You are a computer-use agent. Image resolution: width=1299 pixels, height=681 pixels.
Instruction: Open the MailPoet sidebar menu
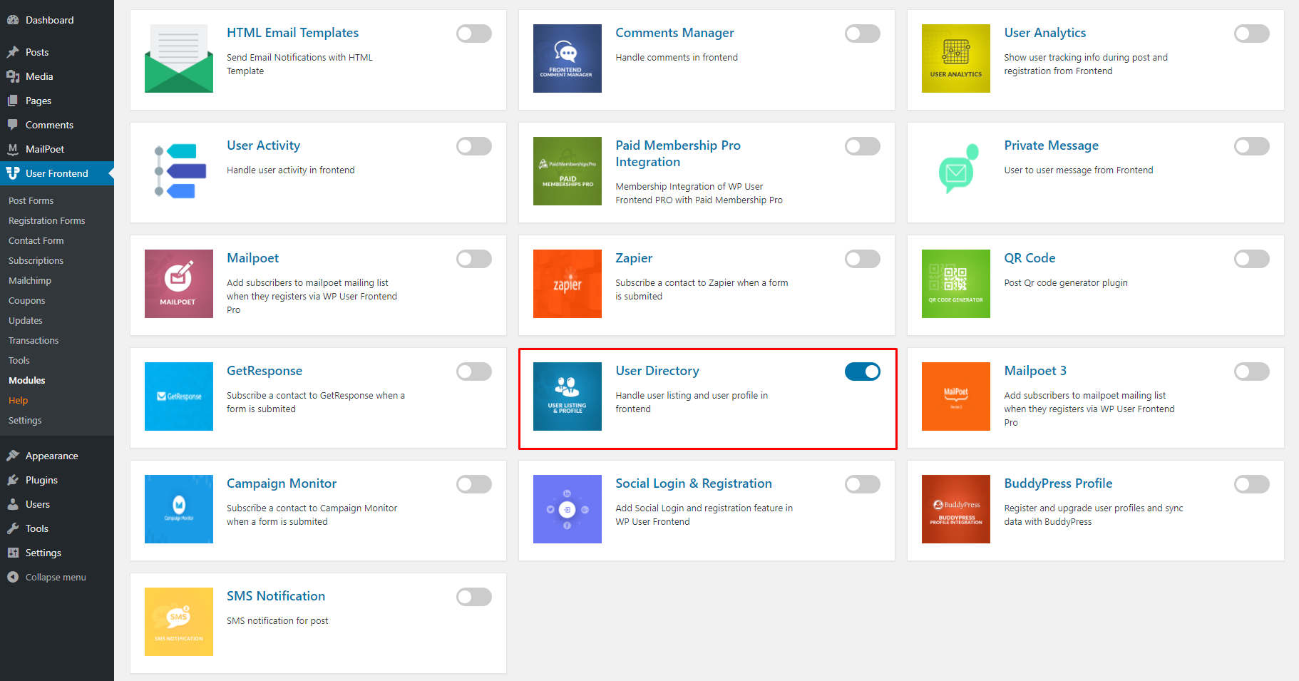(x=57, y=149)
